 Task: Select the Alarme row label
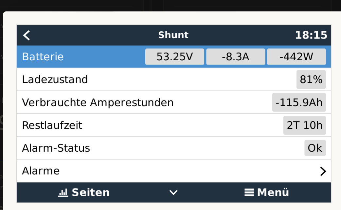(41, 171)
